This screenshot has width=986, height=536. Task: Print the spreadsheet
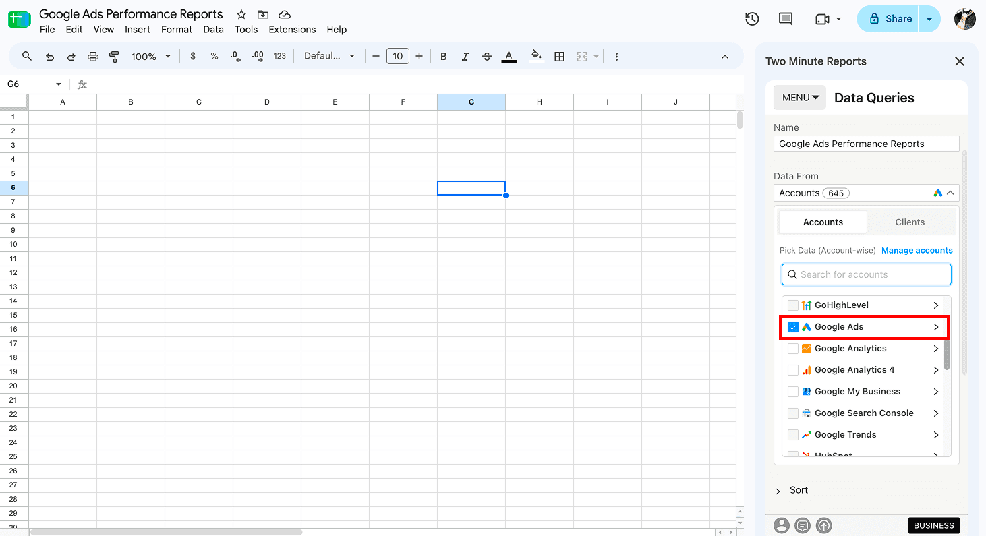click(x=93, y=57)
